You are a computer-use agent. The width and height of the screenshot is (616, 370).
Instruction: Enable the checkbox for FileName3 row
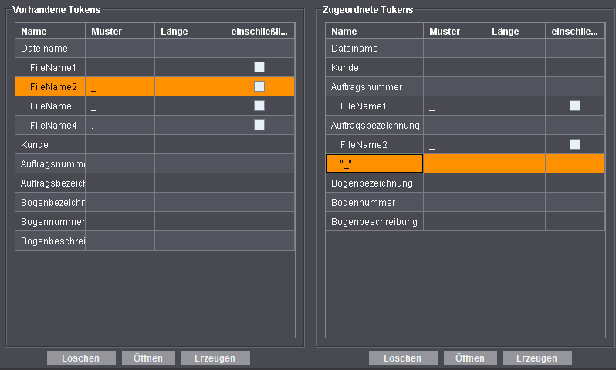pos(259,106)
